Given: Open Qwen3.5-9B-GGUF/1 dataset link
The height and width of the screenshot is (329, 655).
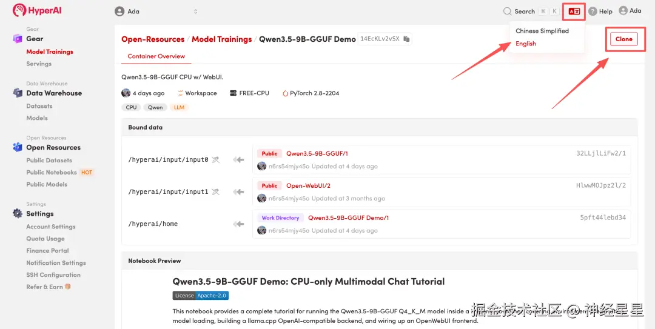Looking at the screenshot, I should [x=317, y=154].
